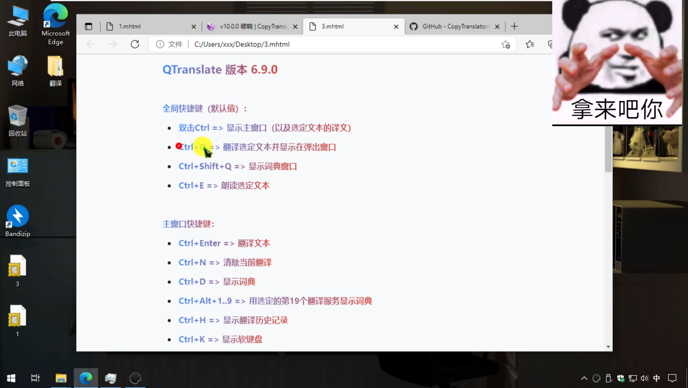Switch to the v10.0.0 破晓 CopyTranslator tab
The height and width of the screenshot is (388, 688).
[252, 26]
